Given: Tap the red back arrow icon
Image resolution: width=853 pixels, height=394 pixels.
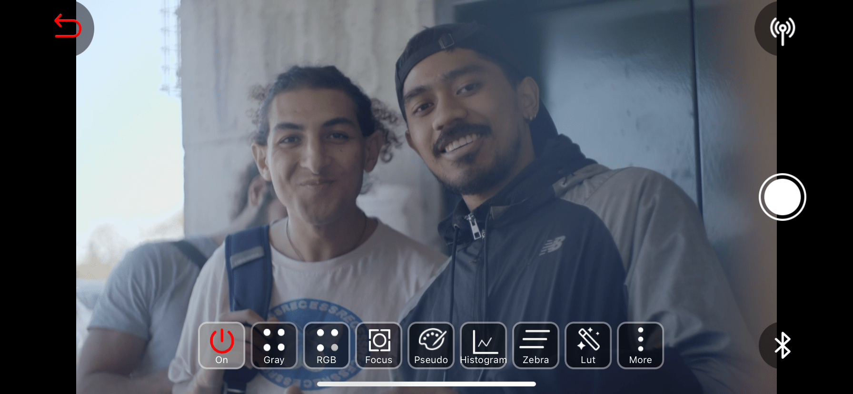Looking at the screenshot, I should coord(68,26).
